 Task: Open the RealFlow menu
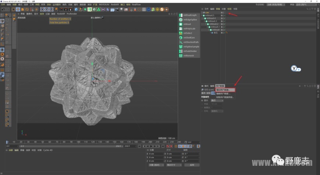136,4
